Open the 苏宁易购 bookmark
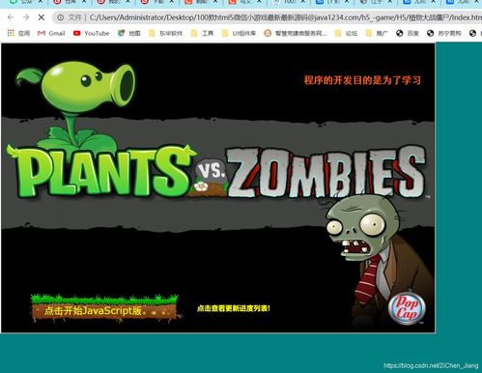482x373 pixels. pos(444,33)
